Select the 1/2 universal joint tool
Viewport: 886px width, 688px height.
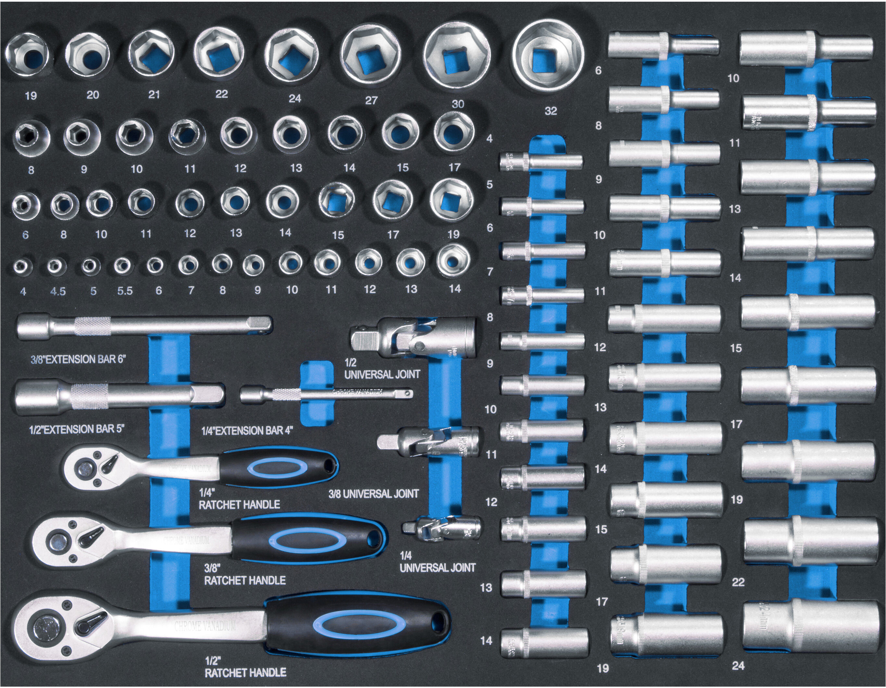tap(413, 338)
